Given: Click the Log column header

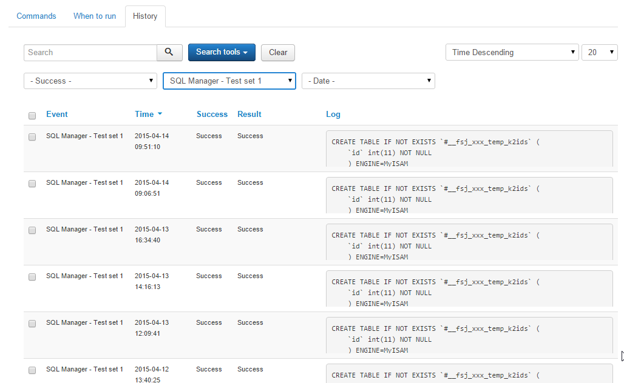Looking at the screenshot, I should 333,114.
